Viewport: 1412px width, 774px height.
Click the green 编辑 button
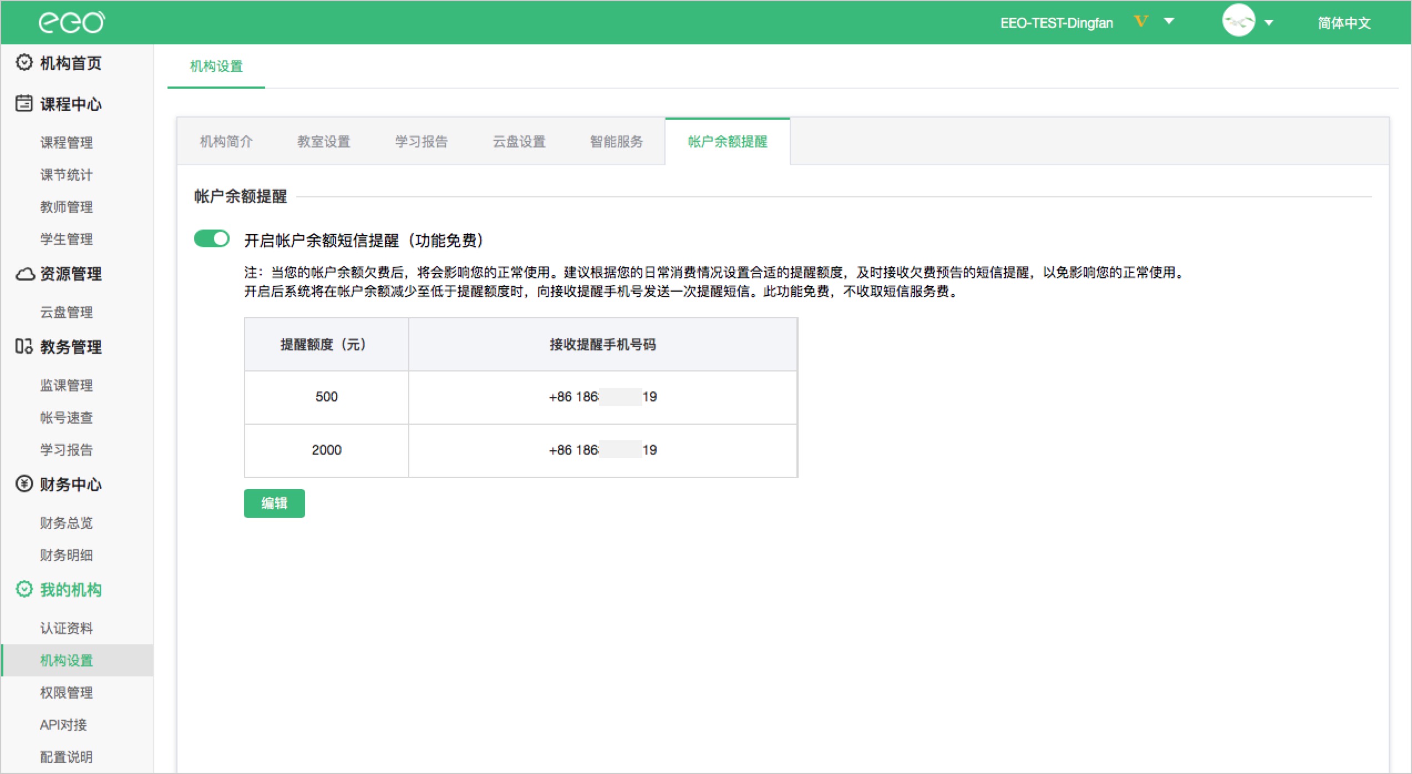275,503
